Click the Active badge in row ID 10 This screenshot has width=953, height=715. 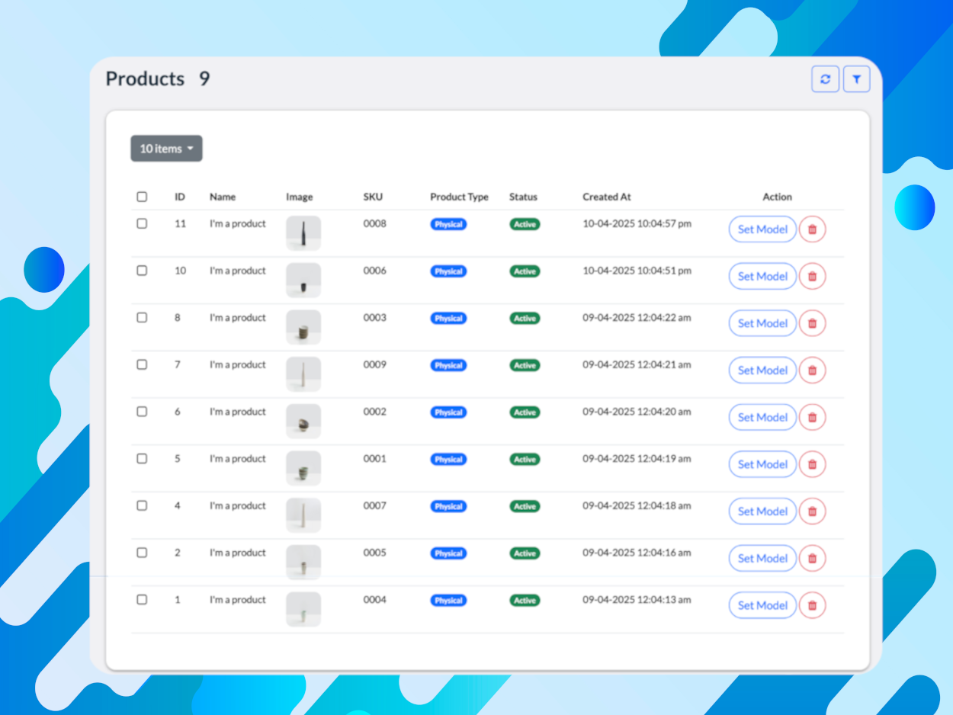[525, 271]
